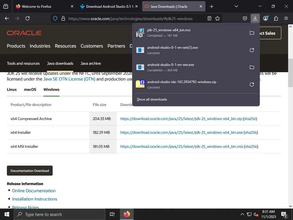
Task: Show jdk-25 msi file in folder
Action: 252,33
